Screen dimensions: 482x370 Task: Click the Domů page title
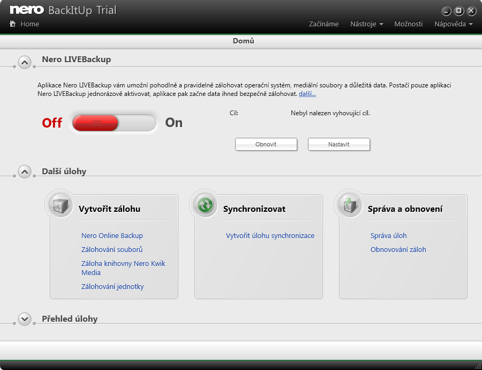pyautogui.click(x=243, y=41)
